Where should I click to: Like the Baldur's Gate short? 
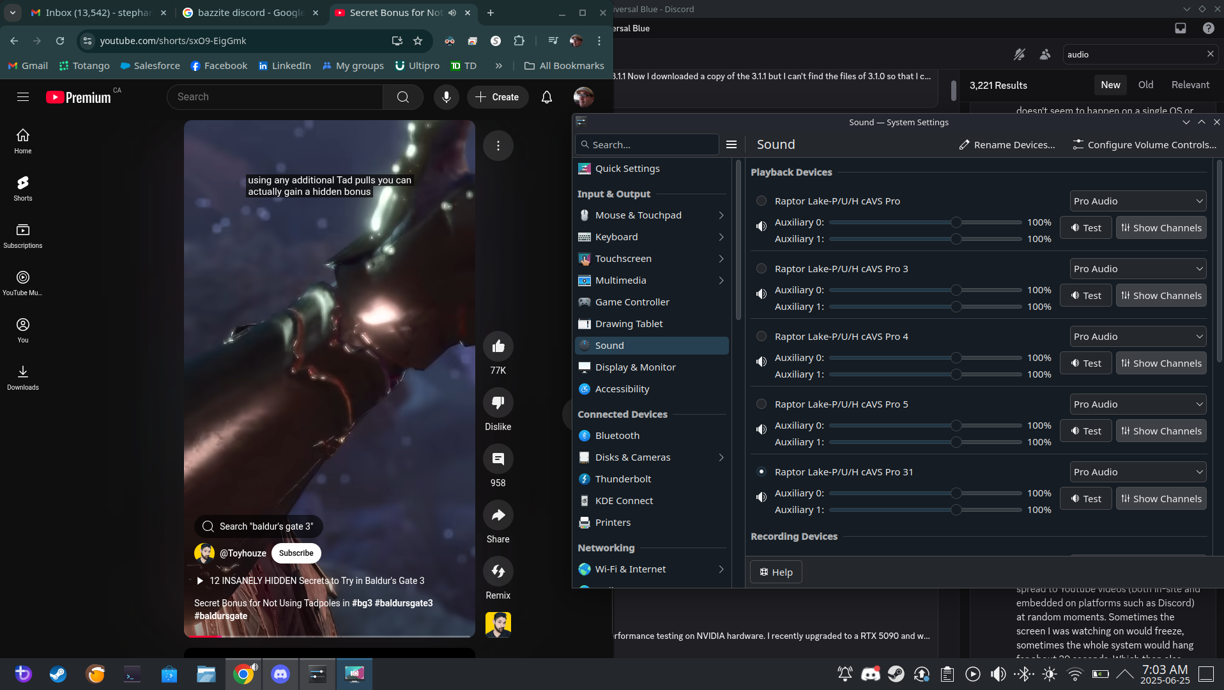tap(498, 346)
